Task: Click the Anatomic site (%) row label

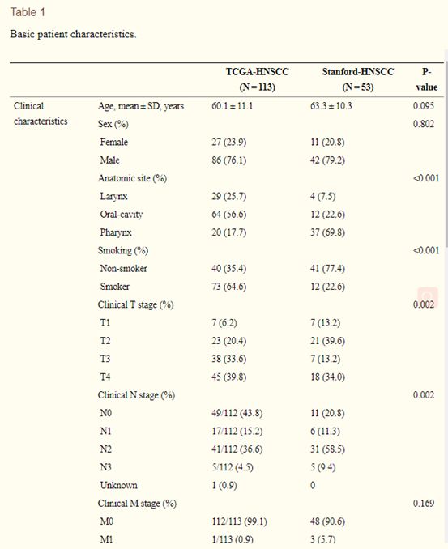Action: coord(132,178)
